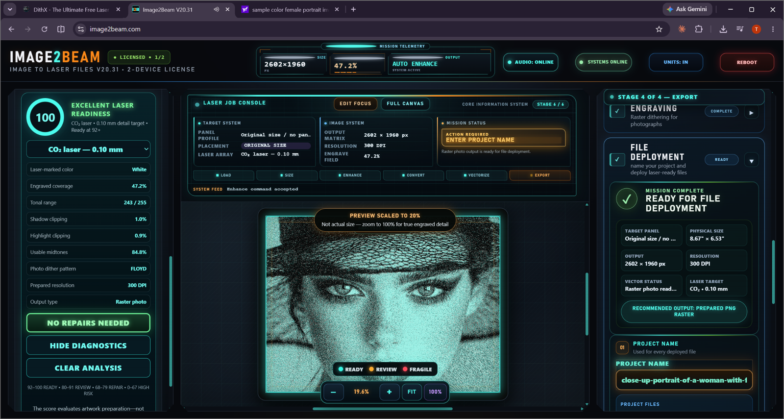Select the CONVERT stage tab
The image size is (784, 419).
pos(413,175)
